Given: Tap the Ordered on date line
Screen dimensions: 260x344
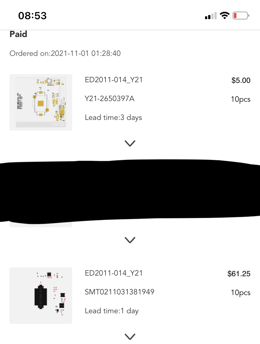Looking at the screenshot, I should click(x=65, y=53).
